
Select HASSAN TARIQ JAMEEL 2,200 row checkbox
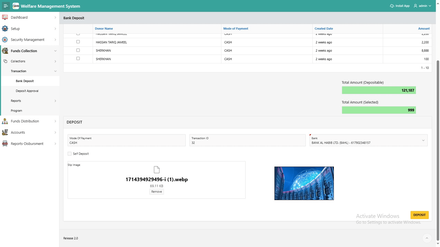pyautogui.click(x=78, y=42)
